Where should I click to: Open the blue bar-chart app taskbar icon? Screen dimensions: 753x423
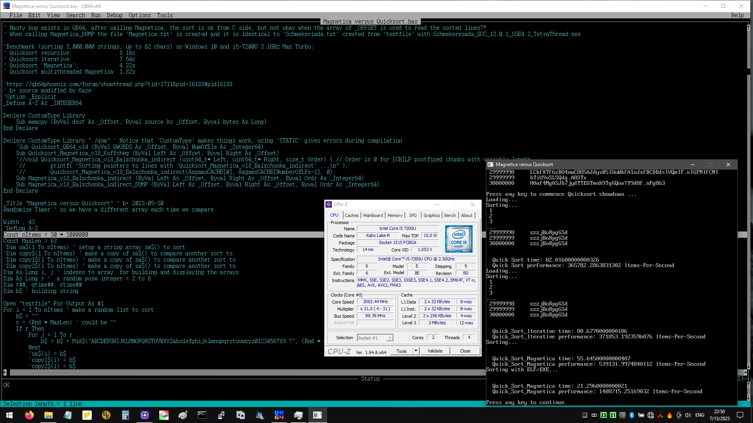click(260, 415)
